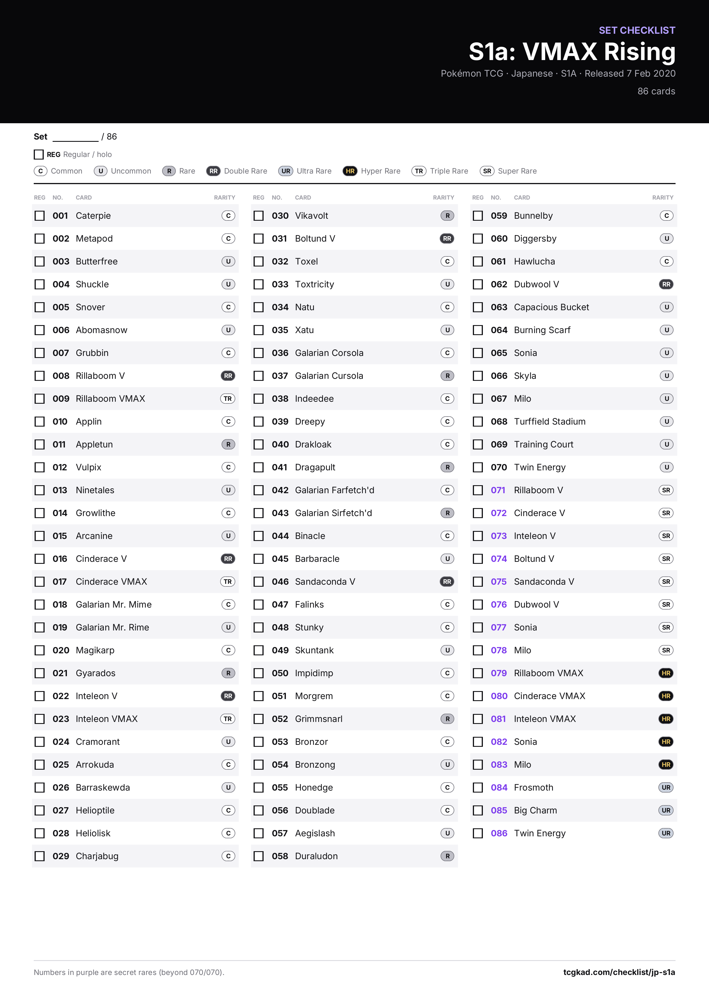Click the Ultra Rare UR legend badge
Image resolution: width=709 pixels, height=1003 pixels.
(x=286, y=171)
